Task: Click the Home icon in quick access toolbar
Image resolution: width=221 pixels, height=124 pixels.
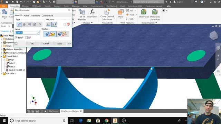Action: [34, 2]
